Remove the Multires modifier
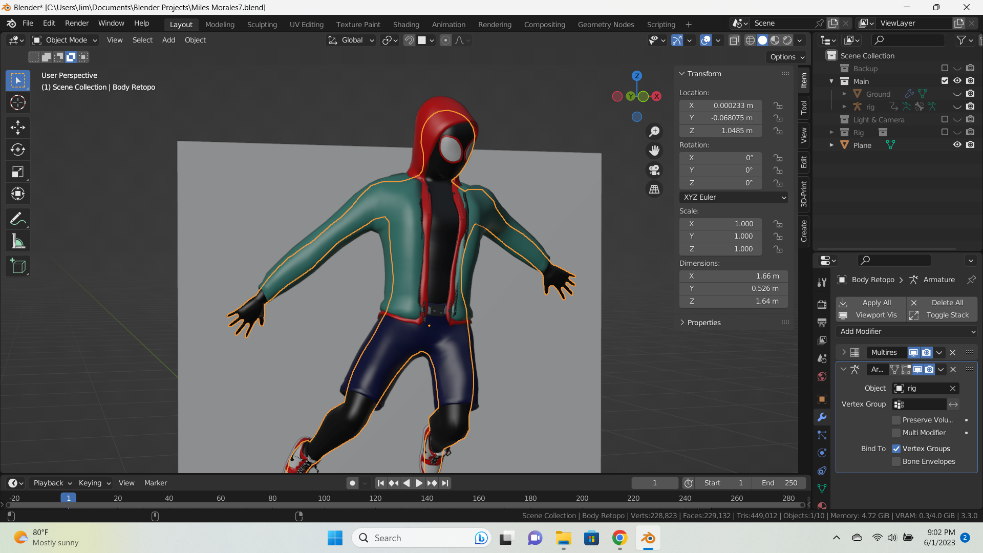Viewport: 983px width, 553px height. pyautogui.click(x=953, y=352)
